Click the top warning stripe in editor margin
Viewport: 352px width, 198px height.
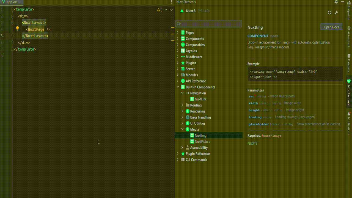pyautogui.click(x=172, y=28)
